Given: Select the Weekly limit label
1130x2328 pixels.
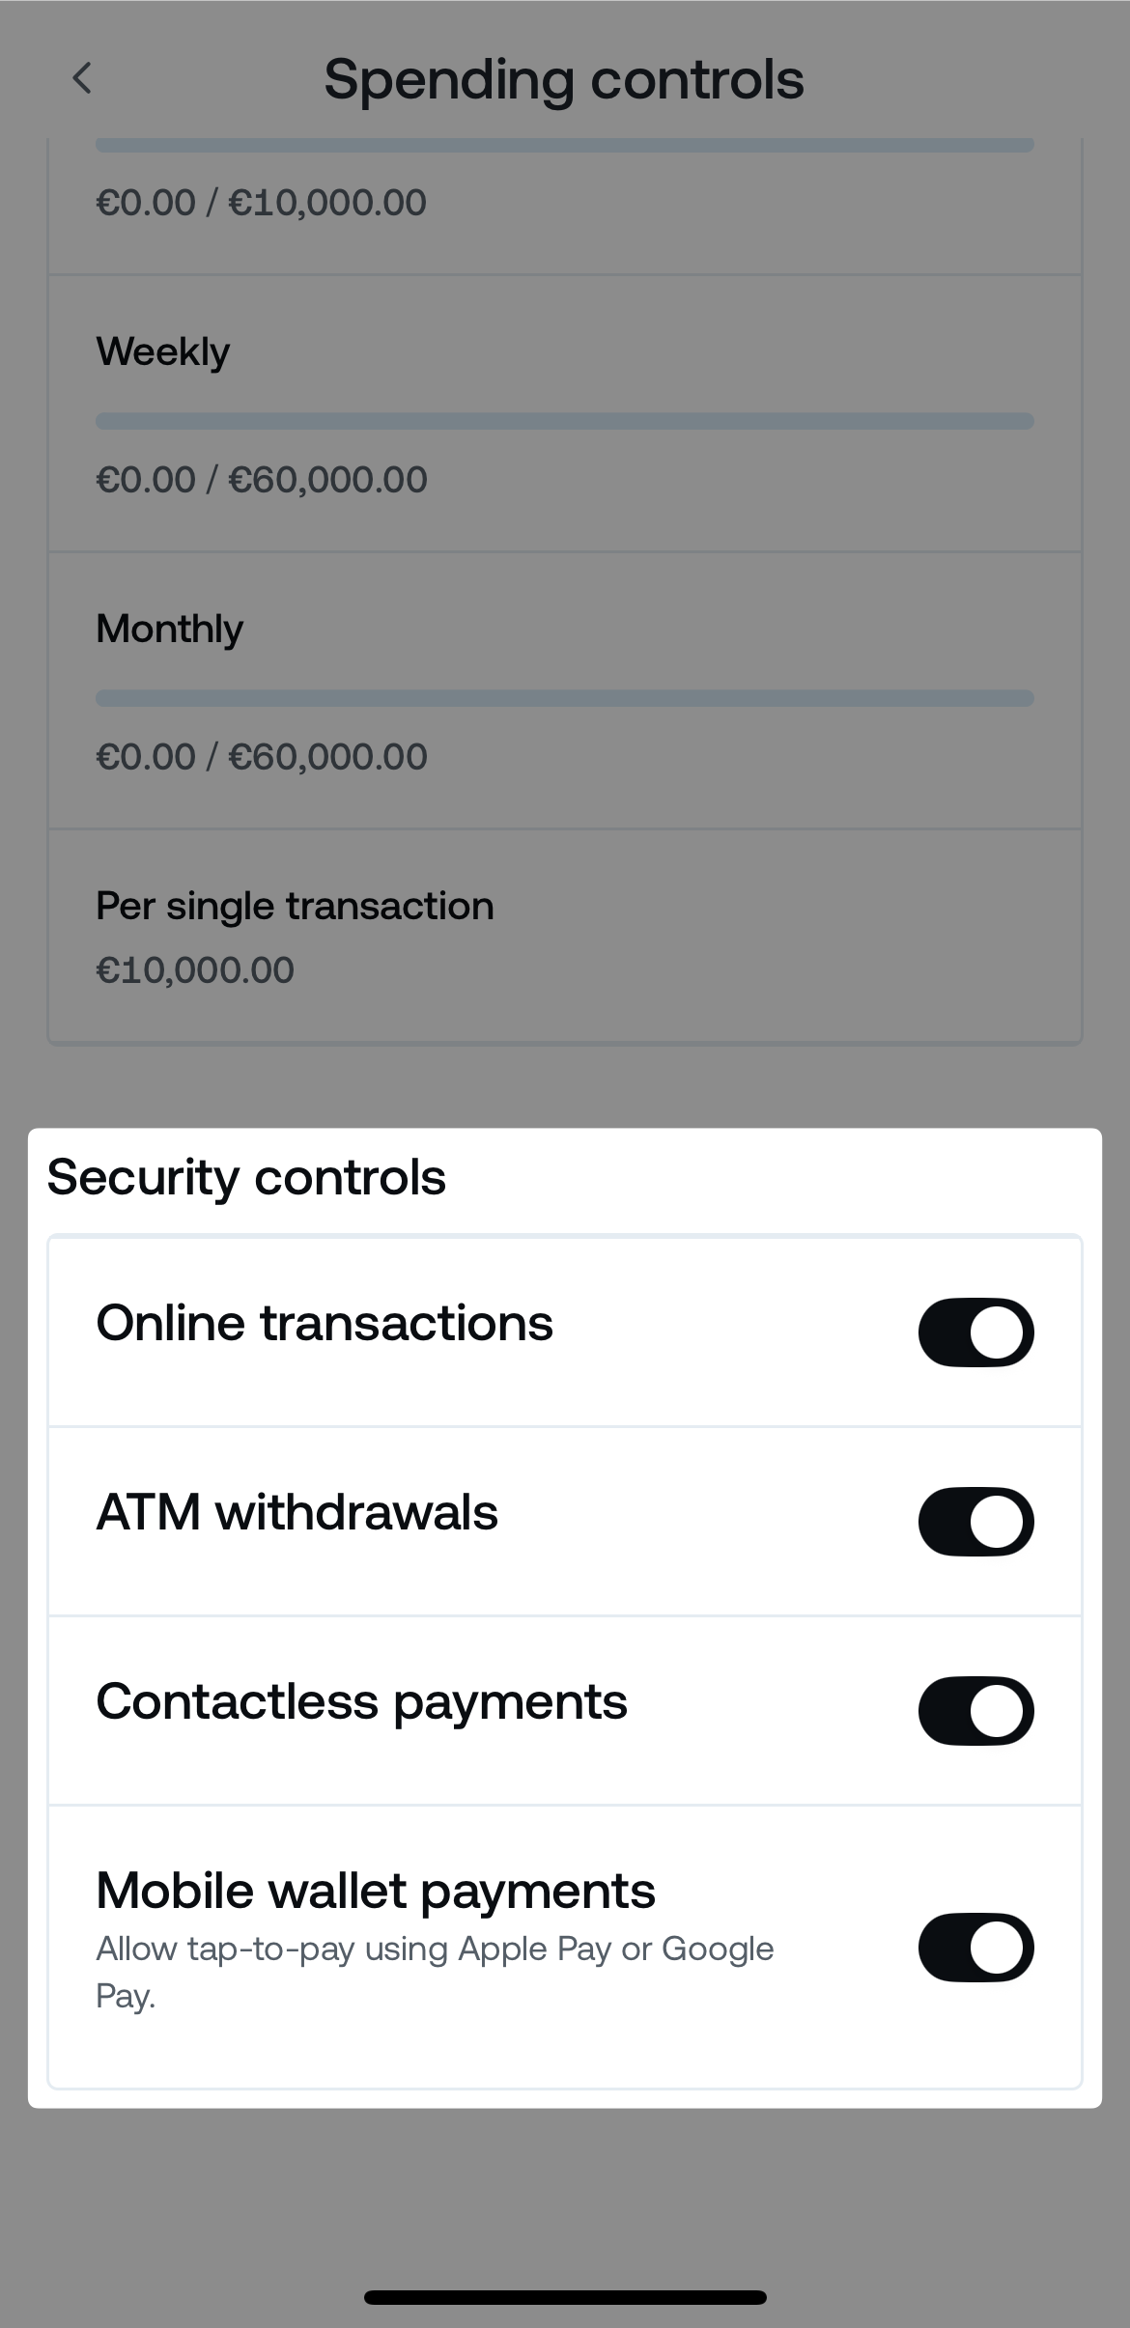Looking at the screenshot, I should pos(163,351).
